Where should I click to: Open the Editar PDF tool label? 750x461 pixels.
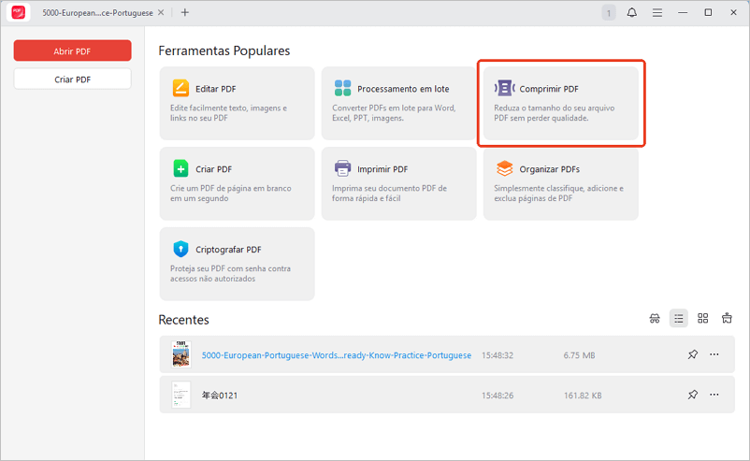[x=215, y=89]
